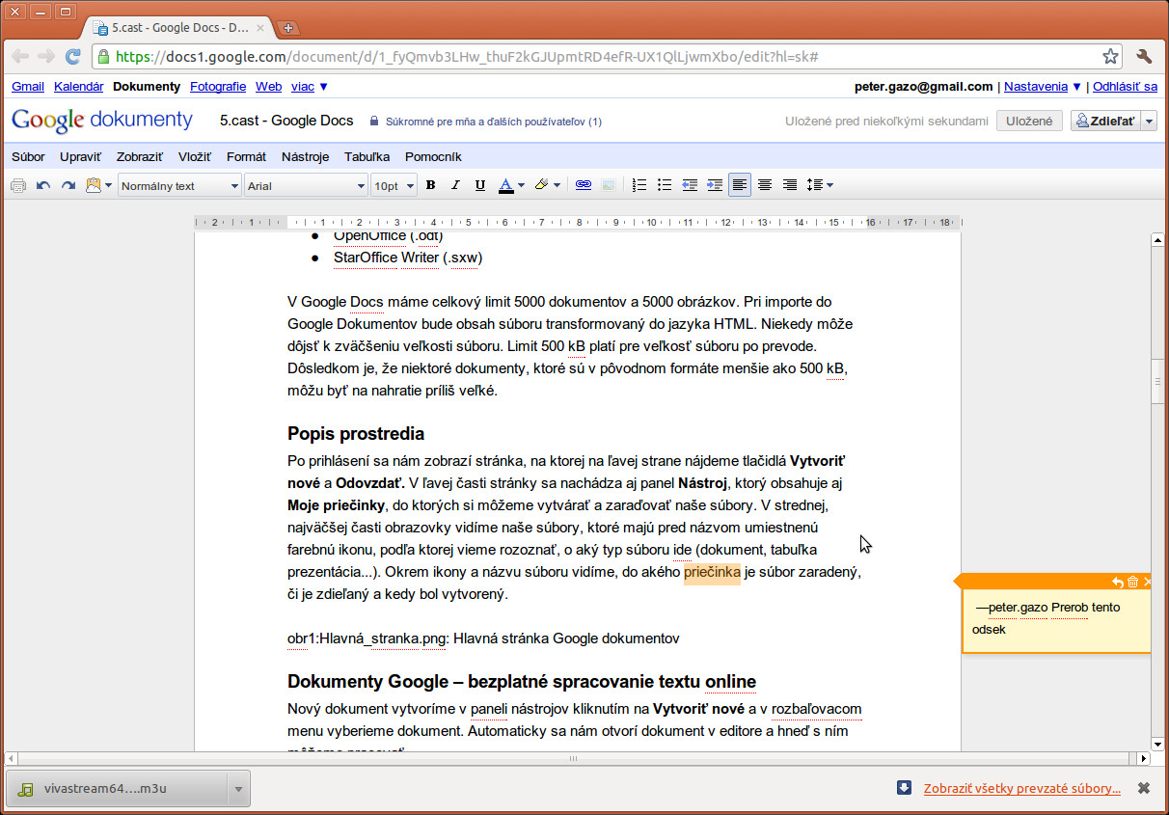Open the web clipboard icon
1169x815 pixels.
click(x=93, y=185)
